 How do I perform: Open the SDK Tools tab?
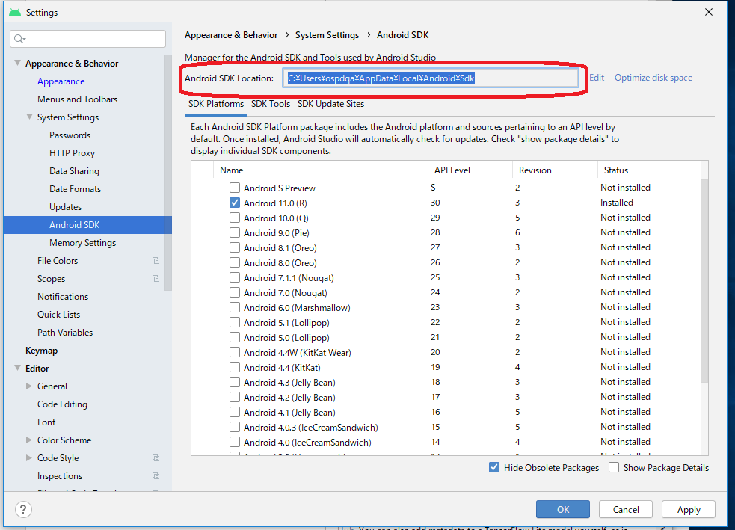271,104
